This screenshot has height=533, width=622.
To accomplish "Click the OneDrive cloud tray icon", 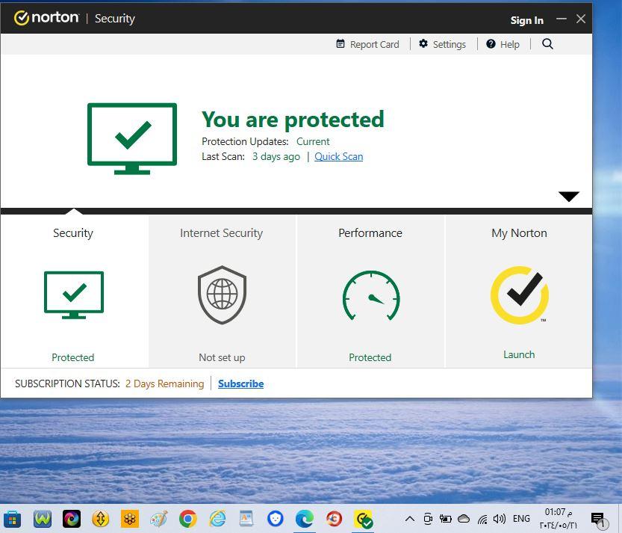I will pos(463,519).
